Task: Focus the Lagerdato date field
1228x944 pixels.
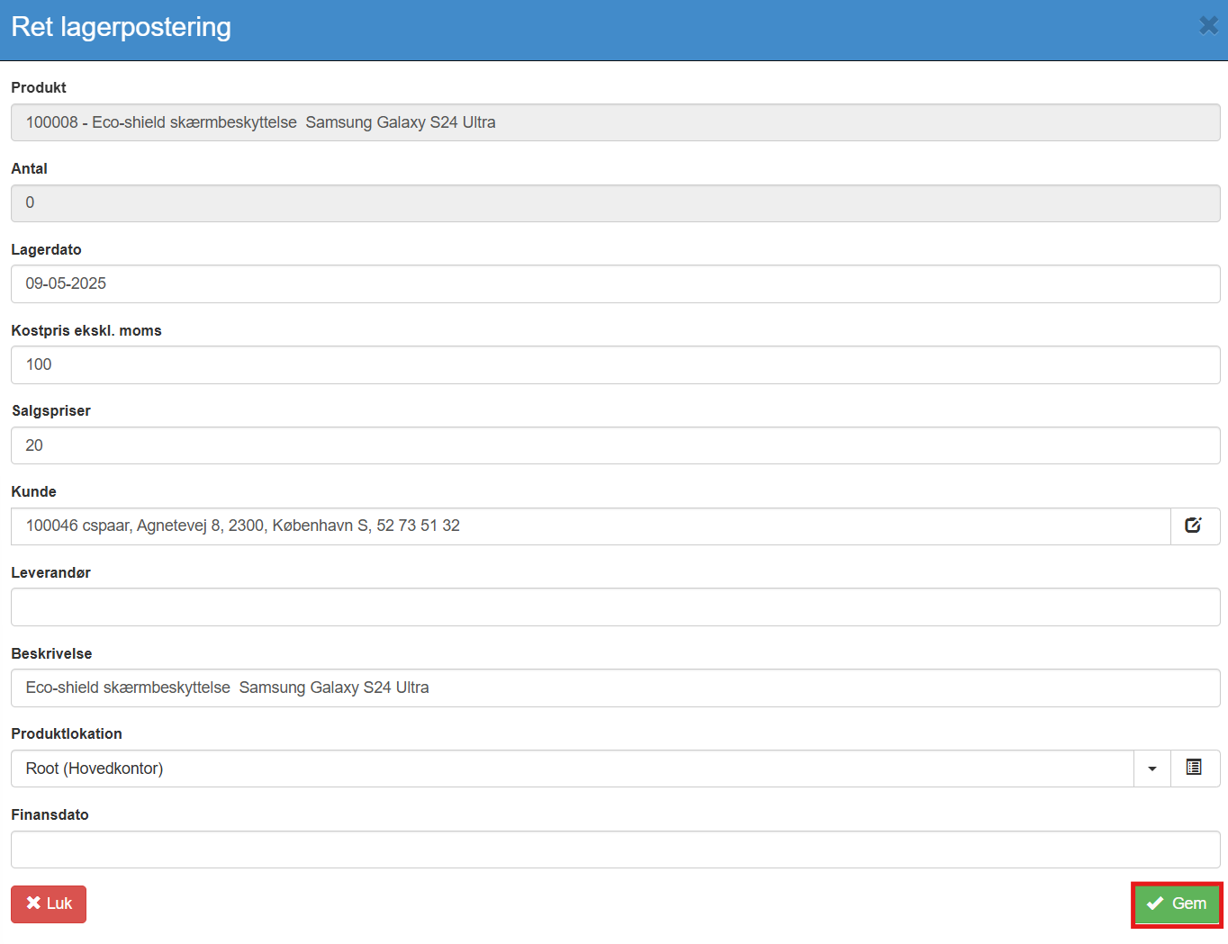Action: (x=616, y=284)
